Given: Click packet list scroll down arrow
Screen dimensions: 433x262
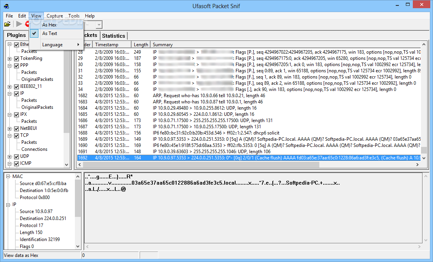Looking at the screenshot, I should 424,158.
